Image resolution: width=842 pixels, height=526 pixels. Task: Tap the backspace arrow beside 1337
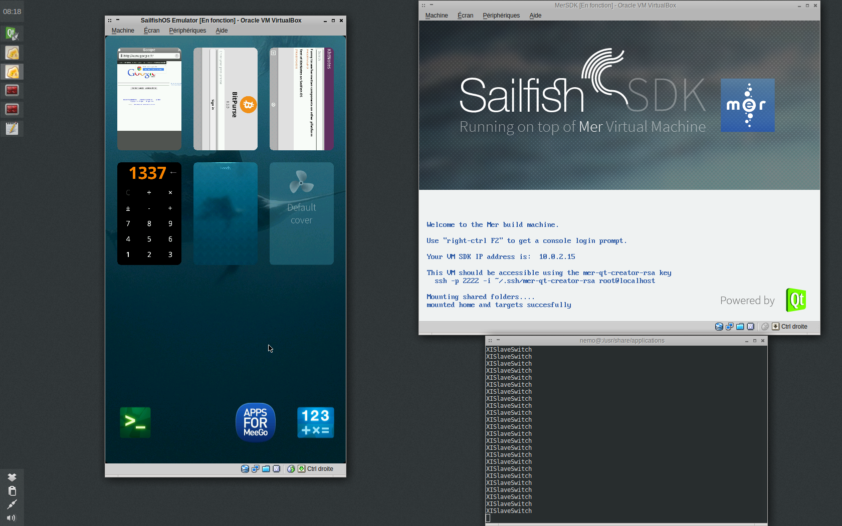[x=173, y=172]
